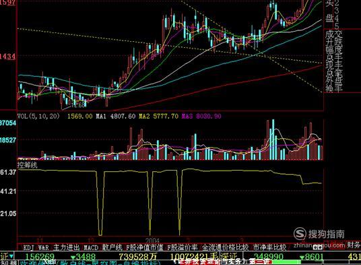Click the small scroll arrows beside 财务 tab

[318, 247]
